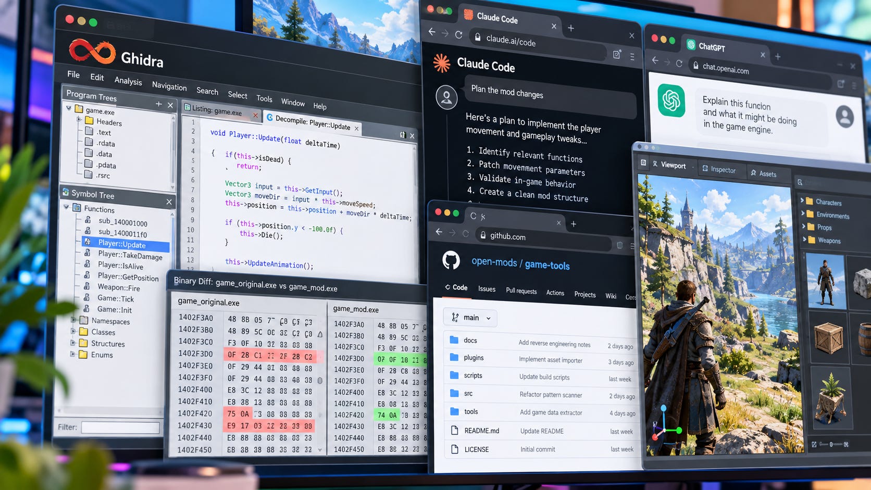Expand the Weapons folder in Assets
Image resolution: width=871 pixels, height=490 pixels.
tap(804, 240)
